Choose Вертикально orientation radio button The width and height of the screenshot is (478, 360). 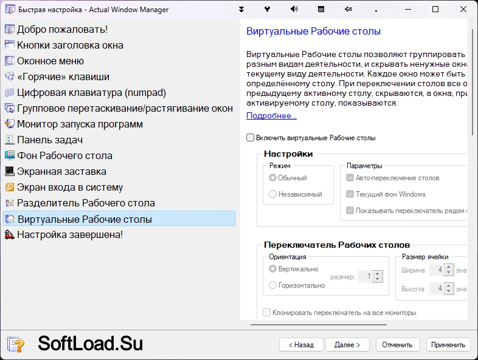point(272,269)
